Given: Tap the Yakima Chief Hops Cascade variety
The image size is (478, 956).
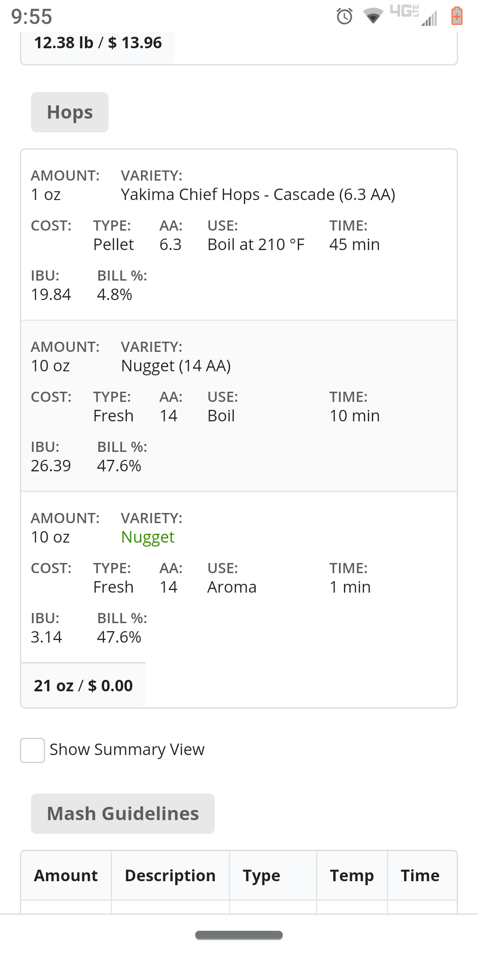Looking at the screenshot, I should click(258, 195).
